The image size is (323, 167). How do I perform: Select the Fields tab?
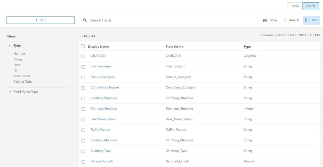[x=310, y=6]
